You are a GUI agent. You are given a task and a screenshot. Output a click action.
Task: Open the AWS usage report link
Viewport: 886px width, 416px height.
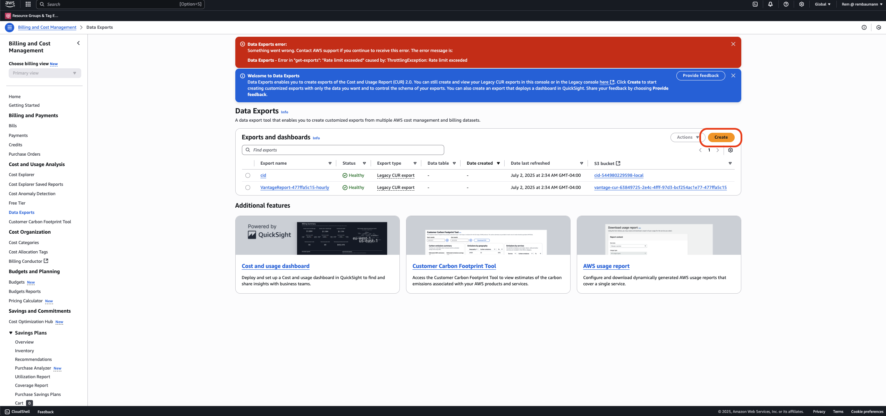click(x=606, y=266)
